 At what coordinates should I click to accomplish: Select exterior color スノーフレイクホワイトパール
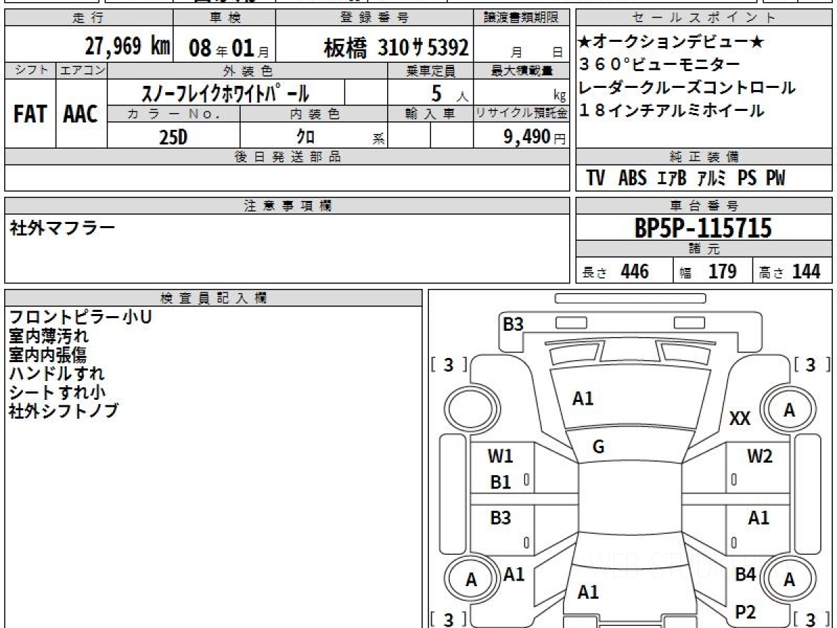225,93
